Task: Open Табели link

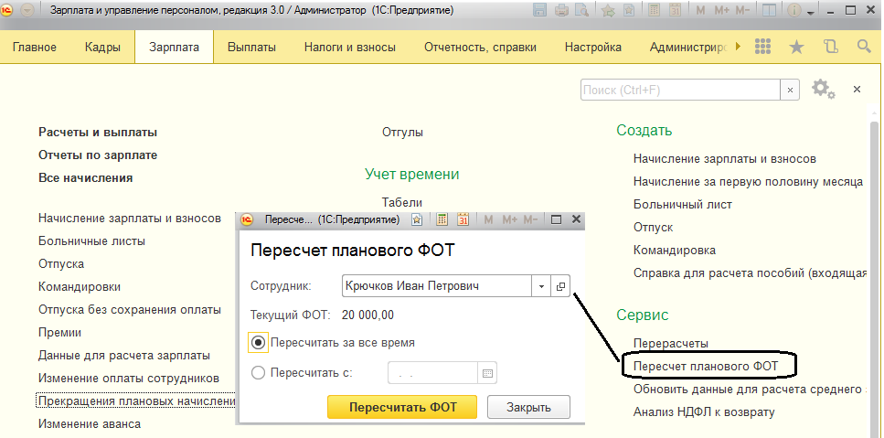Action: pos(402,202)
